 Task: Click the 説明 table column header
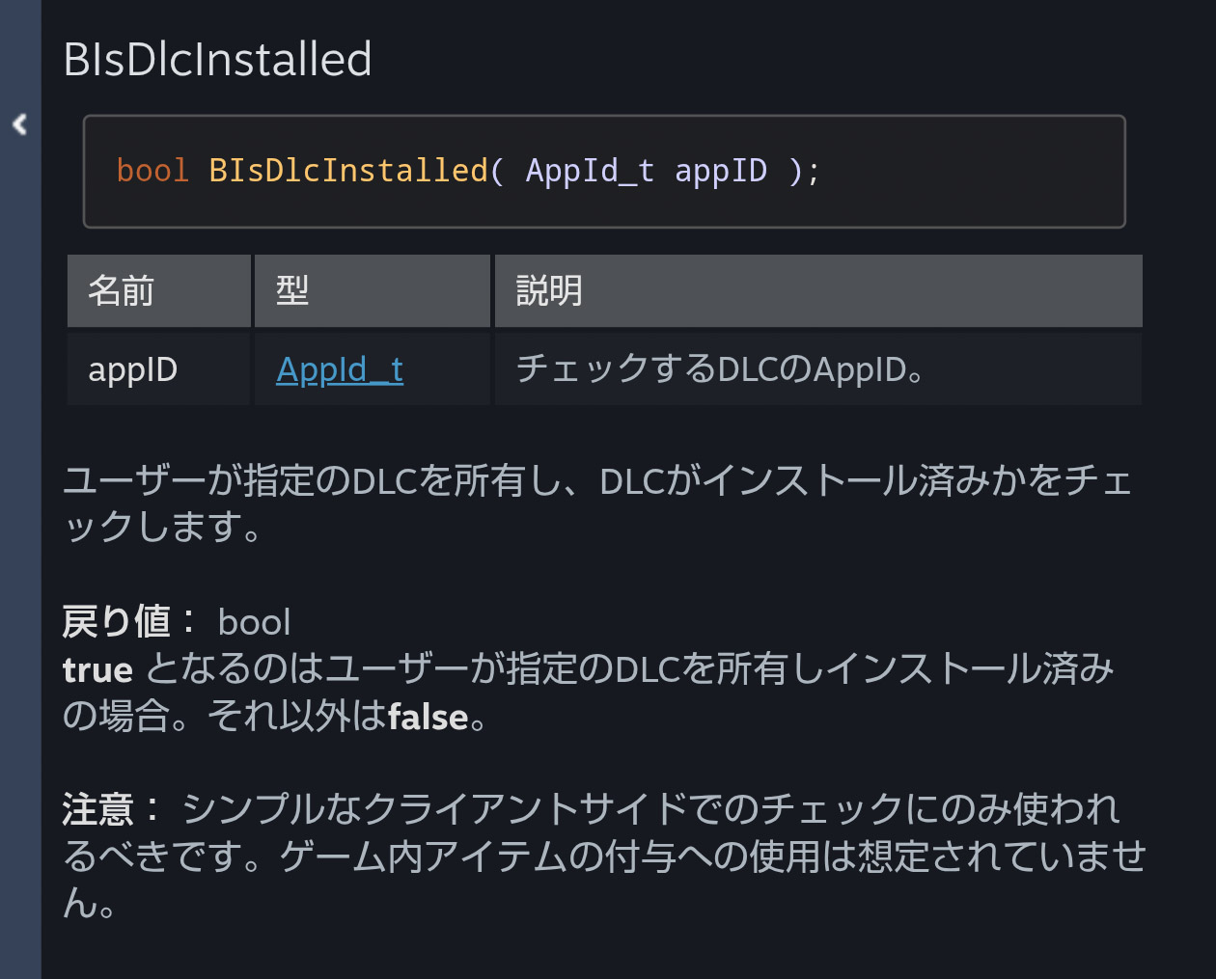tap(549, 290)
